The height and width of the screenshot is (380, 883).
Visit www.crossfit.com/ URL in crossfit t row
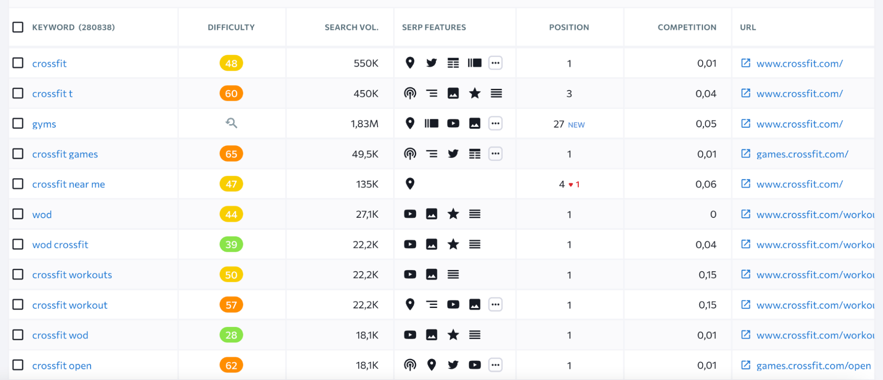[x=800, y=94]
